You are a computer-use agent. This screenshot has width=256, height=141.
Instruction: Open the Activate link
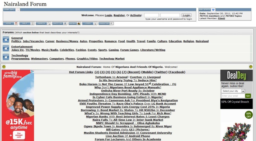[136, 15]
